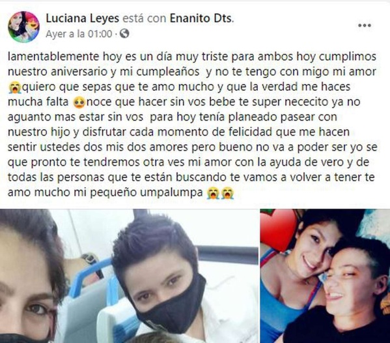Click the globe public privacy icon
The width and height of the screenshot is (390, 343).
pos(124,33)
